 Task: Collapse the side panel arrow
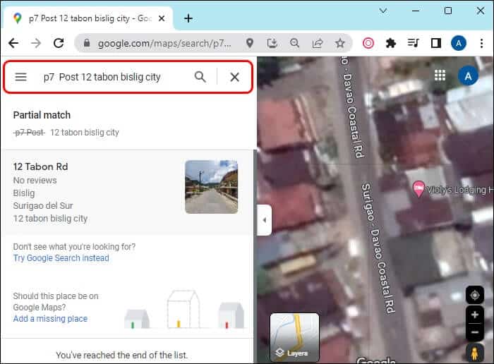[265, 220]
